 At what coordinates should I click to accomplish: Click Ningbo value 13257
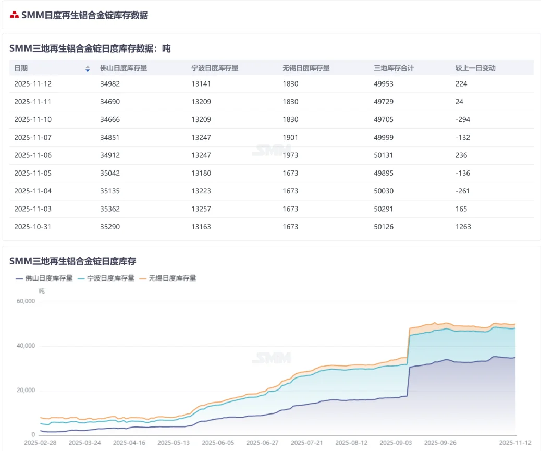[201, 209]
